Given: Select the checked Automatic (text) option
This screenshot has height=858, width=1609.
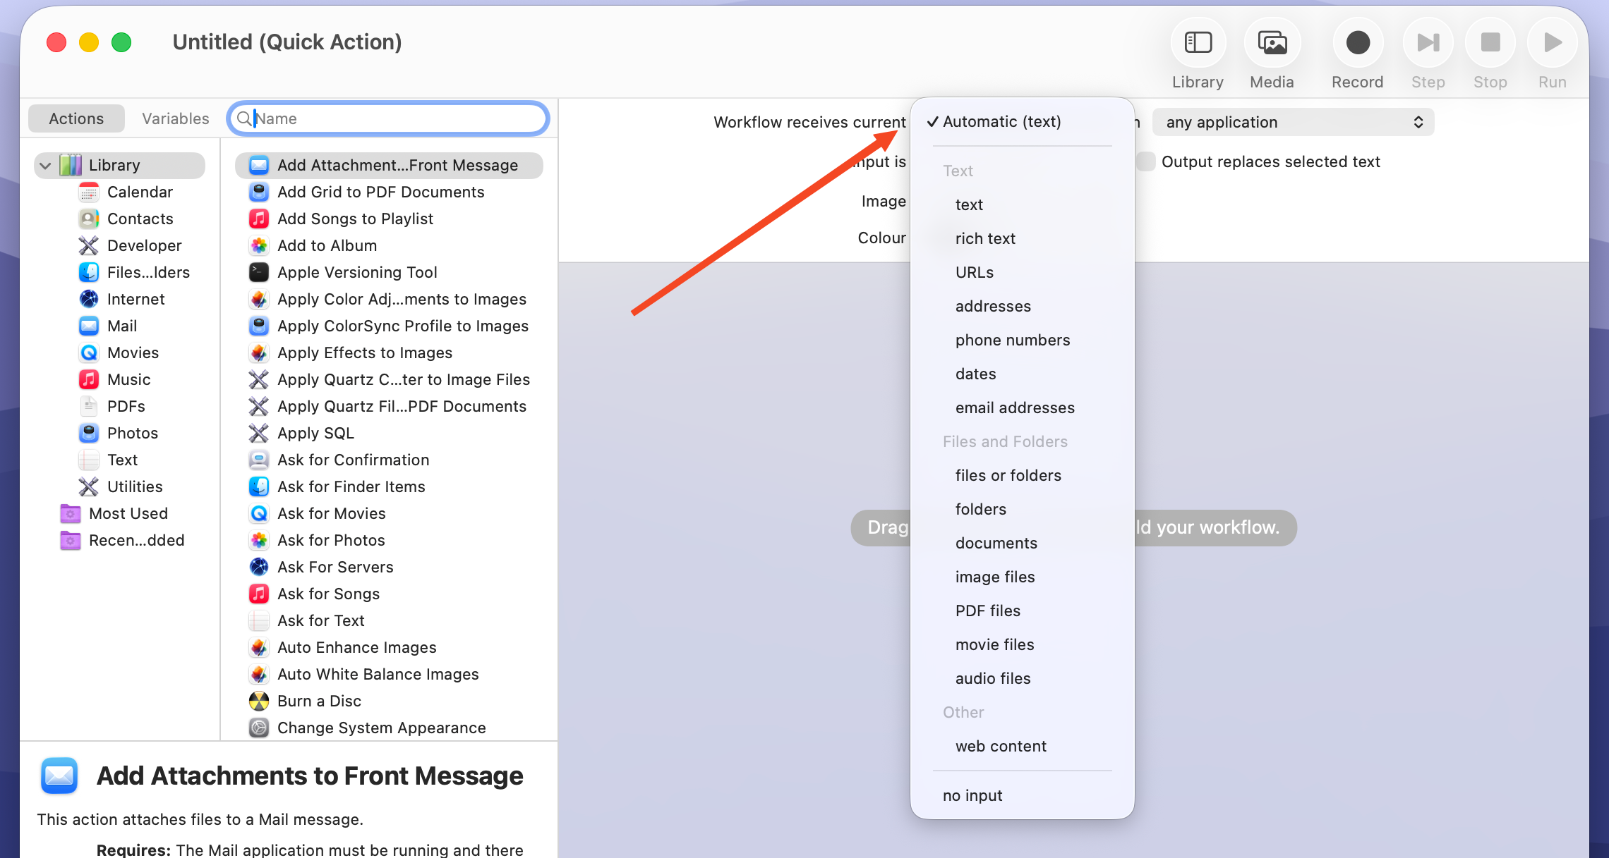Looking at the screenshot, I should pyautogui.click(x=1001, y=121).
